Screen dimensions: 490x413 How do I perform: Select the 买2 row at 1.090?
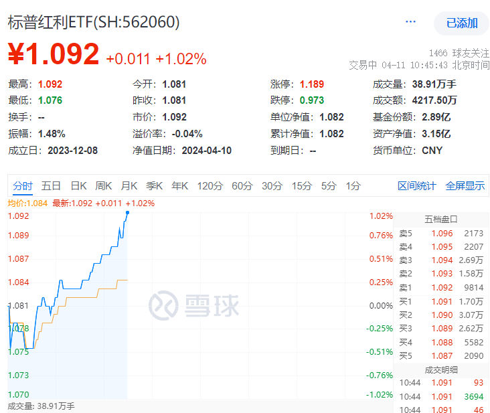pyautogui.click(x=441, y=315)
